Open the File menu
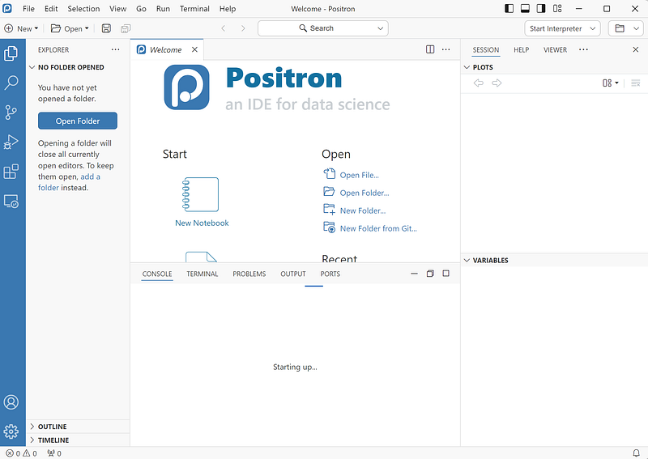648x459 pixels. pyautogui.click(x=28, y=9)
